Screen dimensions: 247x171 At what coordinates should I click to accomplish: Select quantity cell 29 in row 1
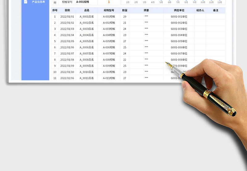click(x=125, y=17)
